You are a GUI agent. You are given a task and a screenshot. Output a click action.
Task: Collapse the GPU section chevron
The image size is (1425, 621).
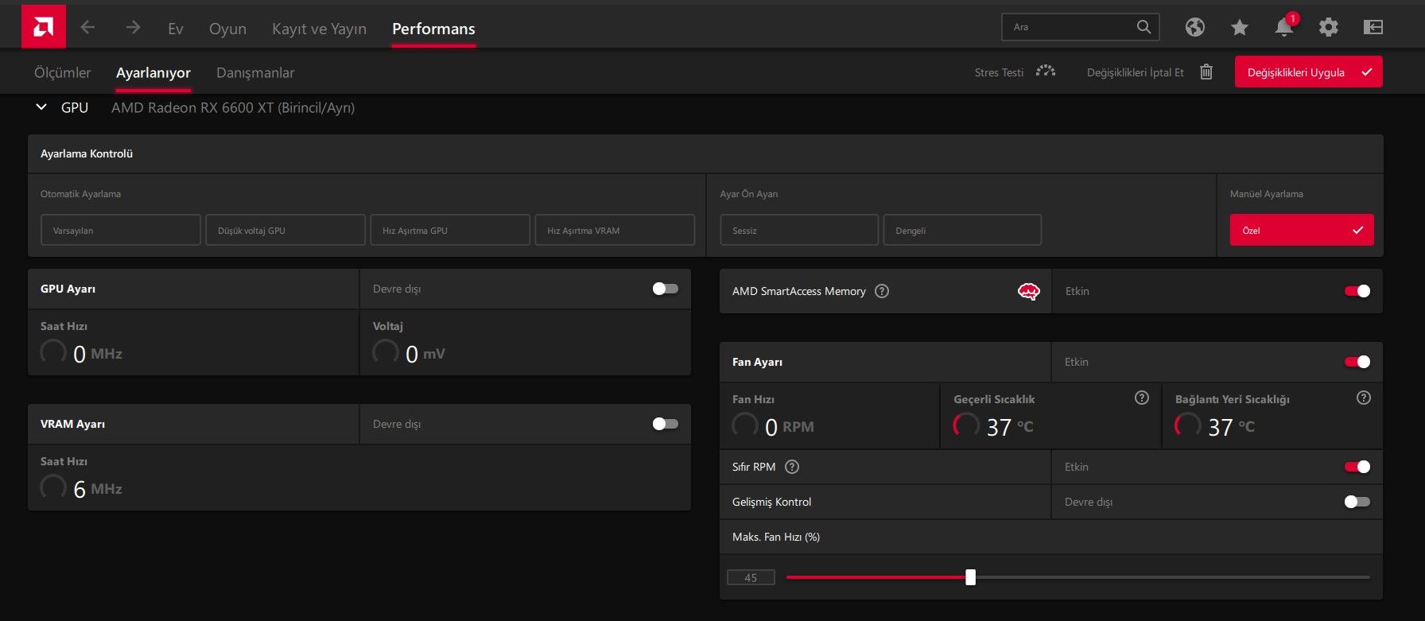41,107
